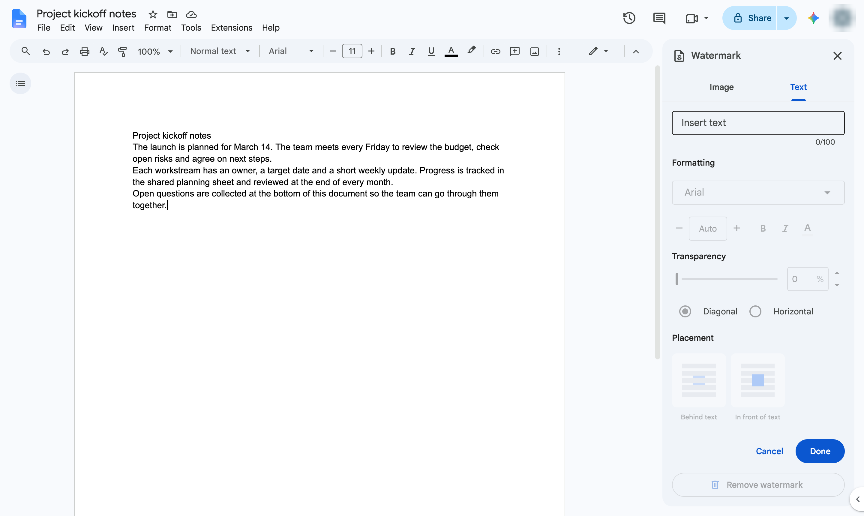Screen dimensions: 864x516
Task: Open the highlight color tool
Action: click(x=471, y=51)
